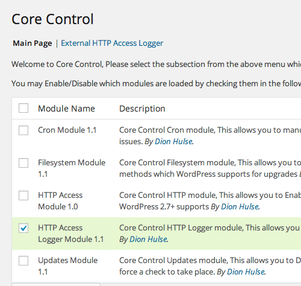Click the Module Name column header
301x286 pixels.
(x=66, y=109)
